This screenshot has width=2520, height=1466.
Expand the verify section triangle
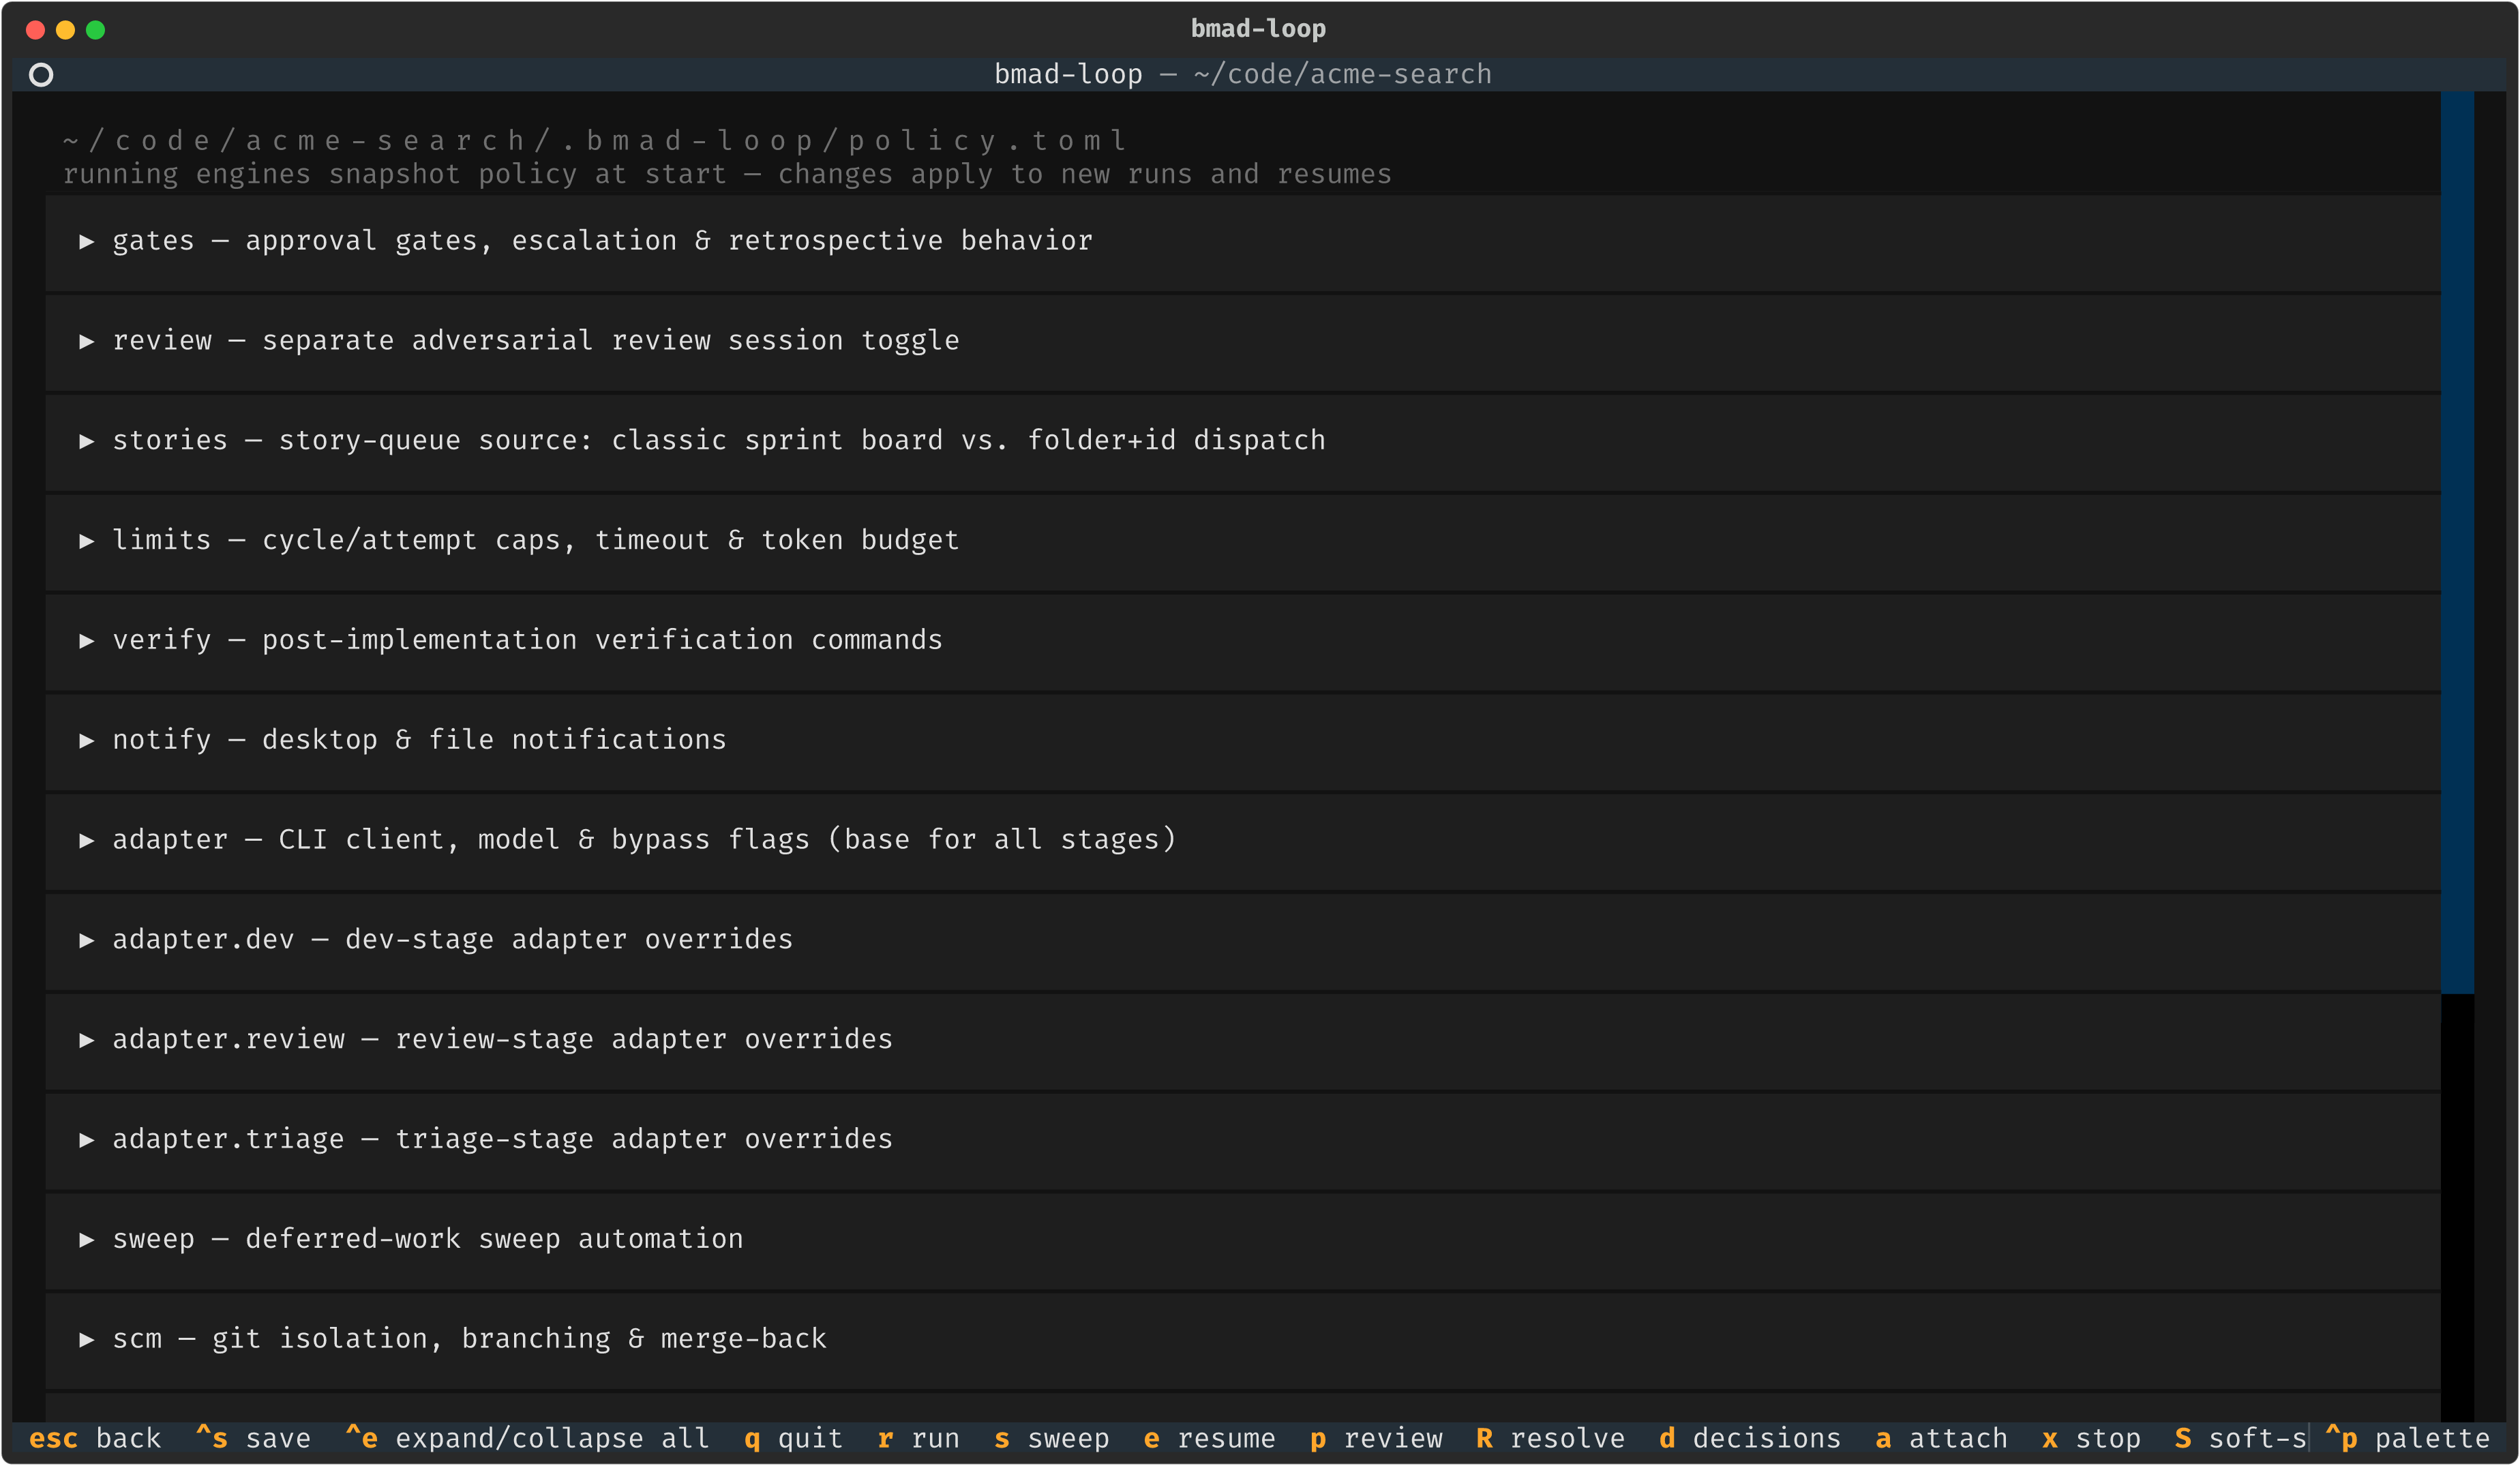point(87,640)
